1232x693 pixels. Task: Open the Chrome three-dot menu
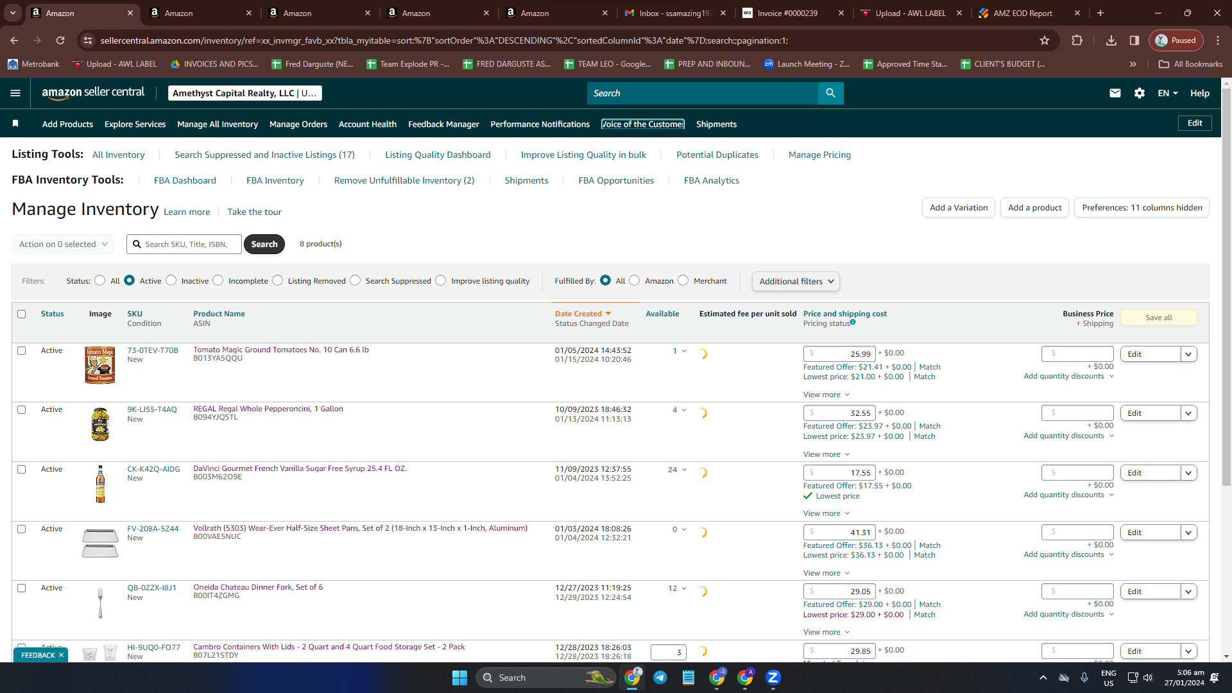(1218, 40)
